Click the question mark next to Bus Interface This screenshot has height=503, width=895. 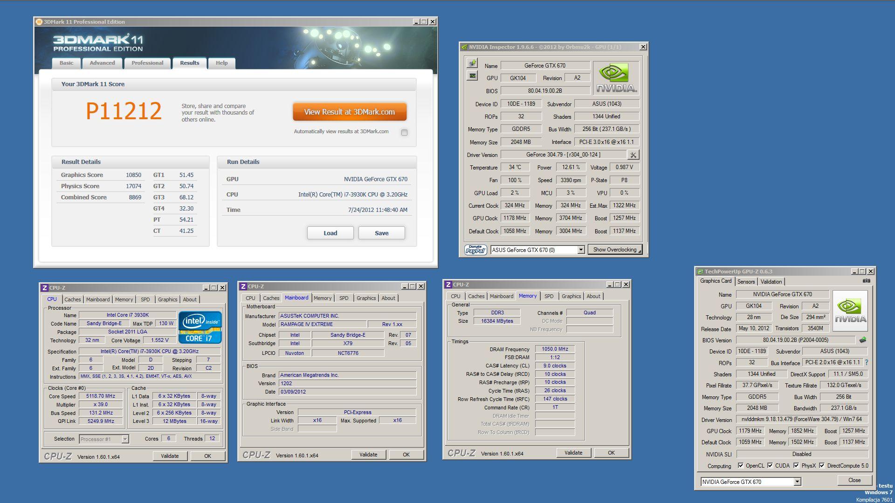tap(867, 362)
